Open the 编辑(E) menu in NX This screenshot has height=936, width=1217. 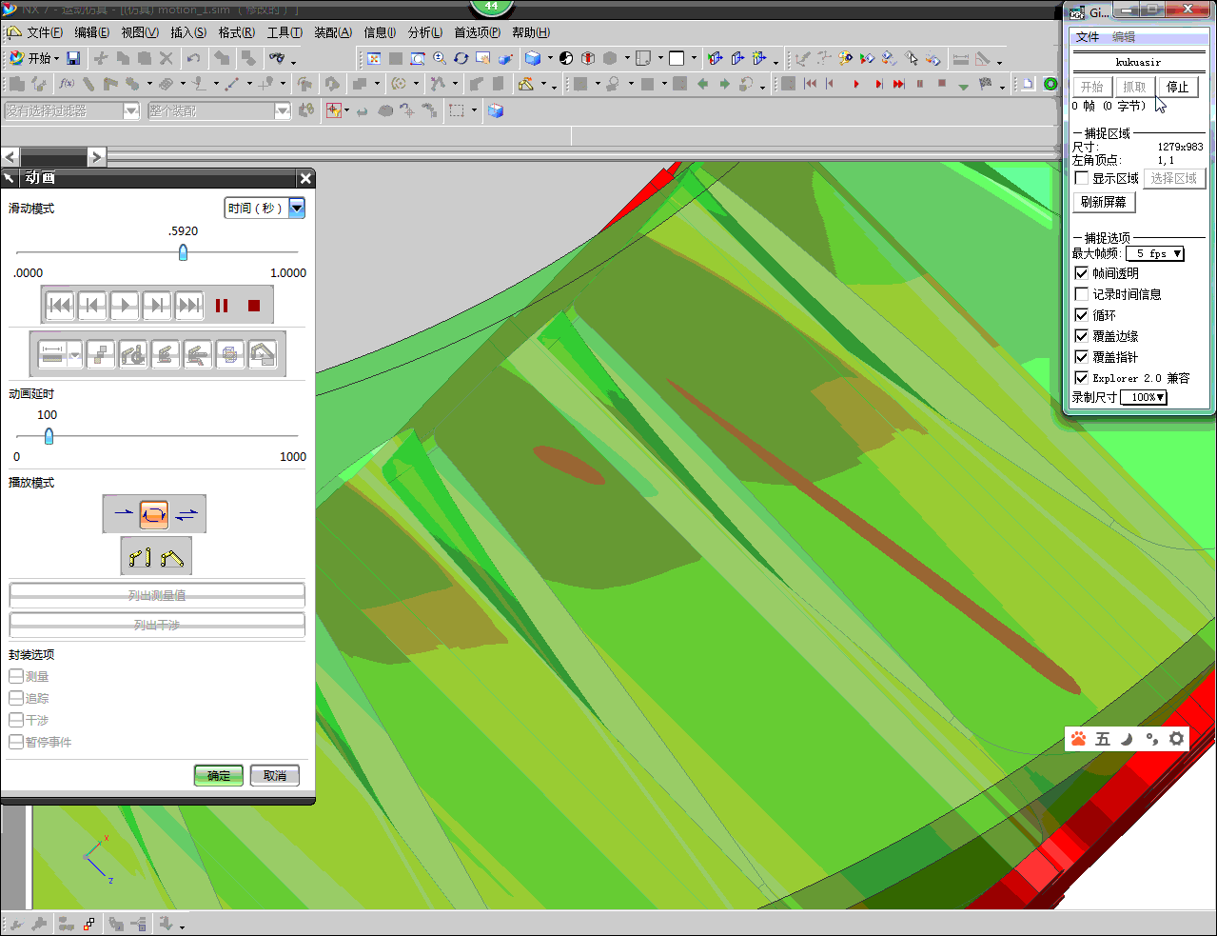[x=92, y=32]
